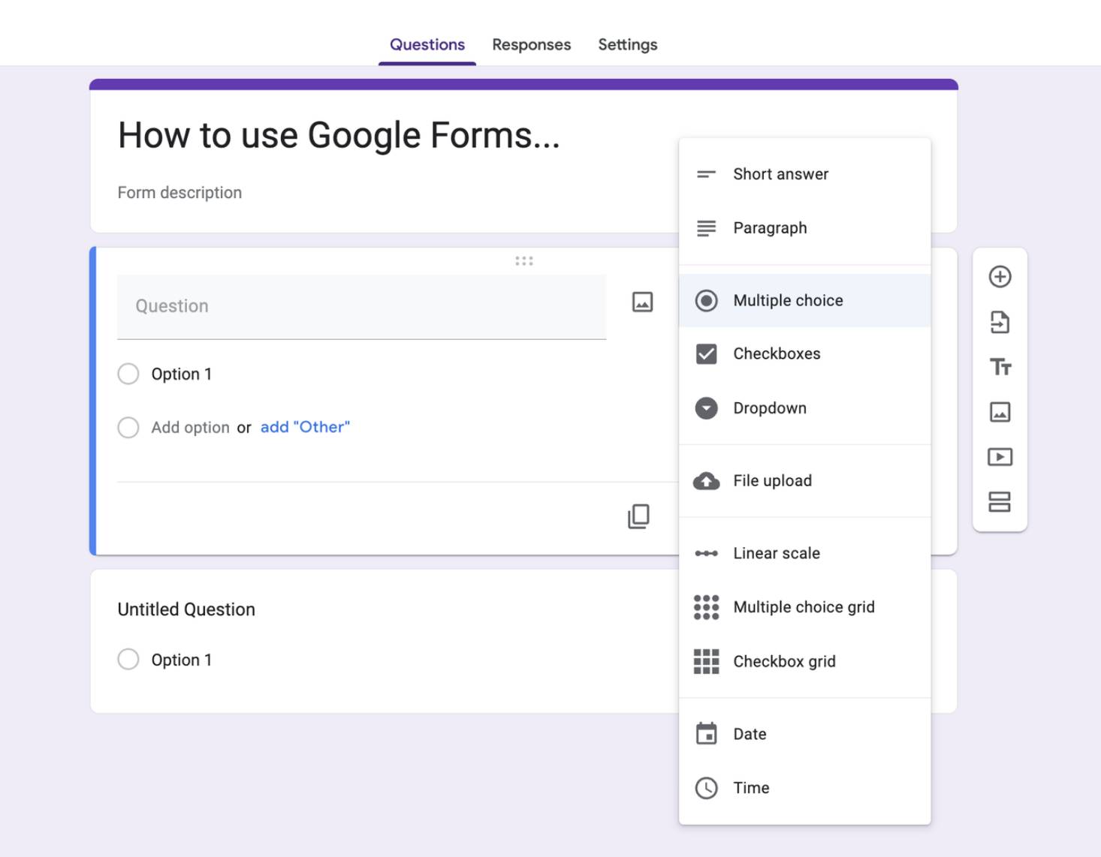The image size is (1101, 857).
Task: Click the image icon beside Question field
Action: [x=642, y=302]
